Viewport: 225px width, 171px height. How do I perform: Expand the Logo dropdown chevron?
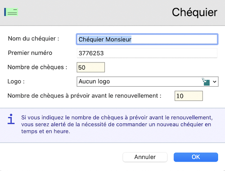(215, 82)
